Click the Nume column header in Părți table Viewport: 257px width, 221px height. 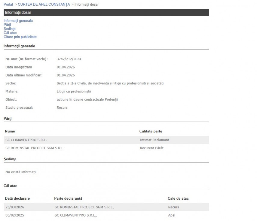tap(10, 131)
